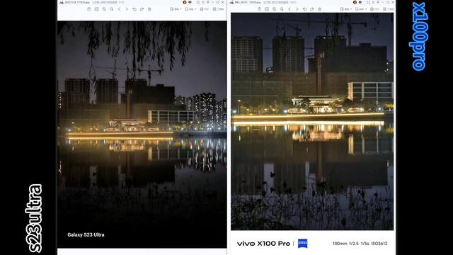Click the Galaxy S23 Ultra night photo
453x255 pixels.
(x=142, y=135)
